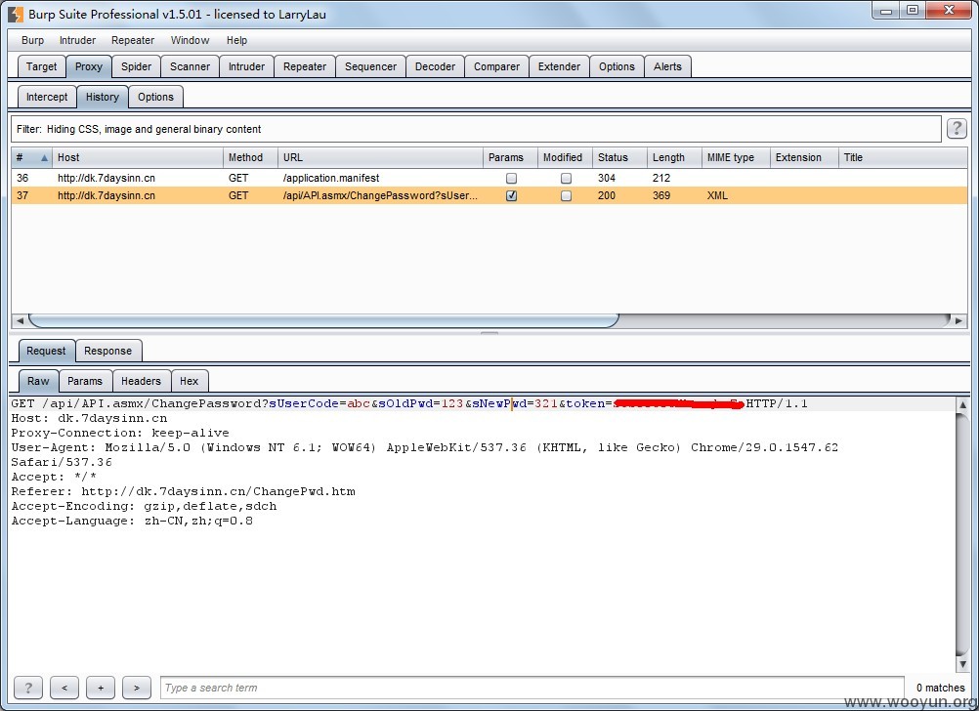Toggle Params checkbox for request 36
This screenshot has height=711, width=979.
coord(511,179)
